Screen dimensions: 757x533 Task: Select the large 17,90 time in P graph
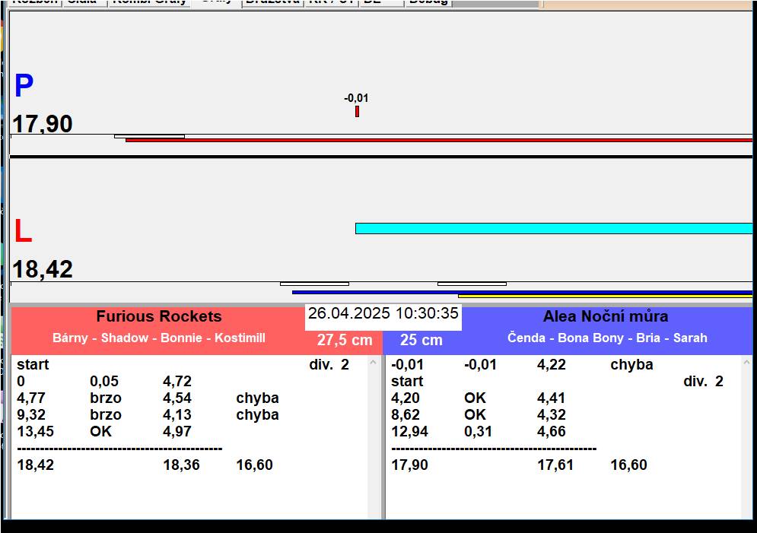click(x=43, y=124)
